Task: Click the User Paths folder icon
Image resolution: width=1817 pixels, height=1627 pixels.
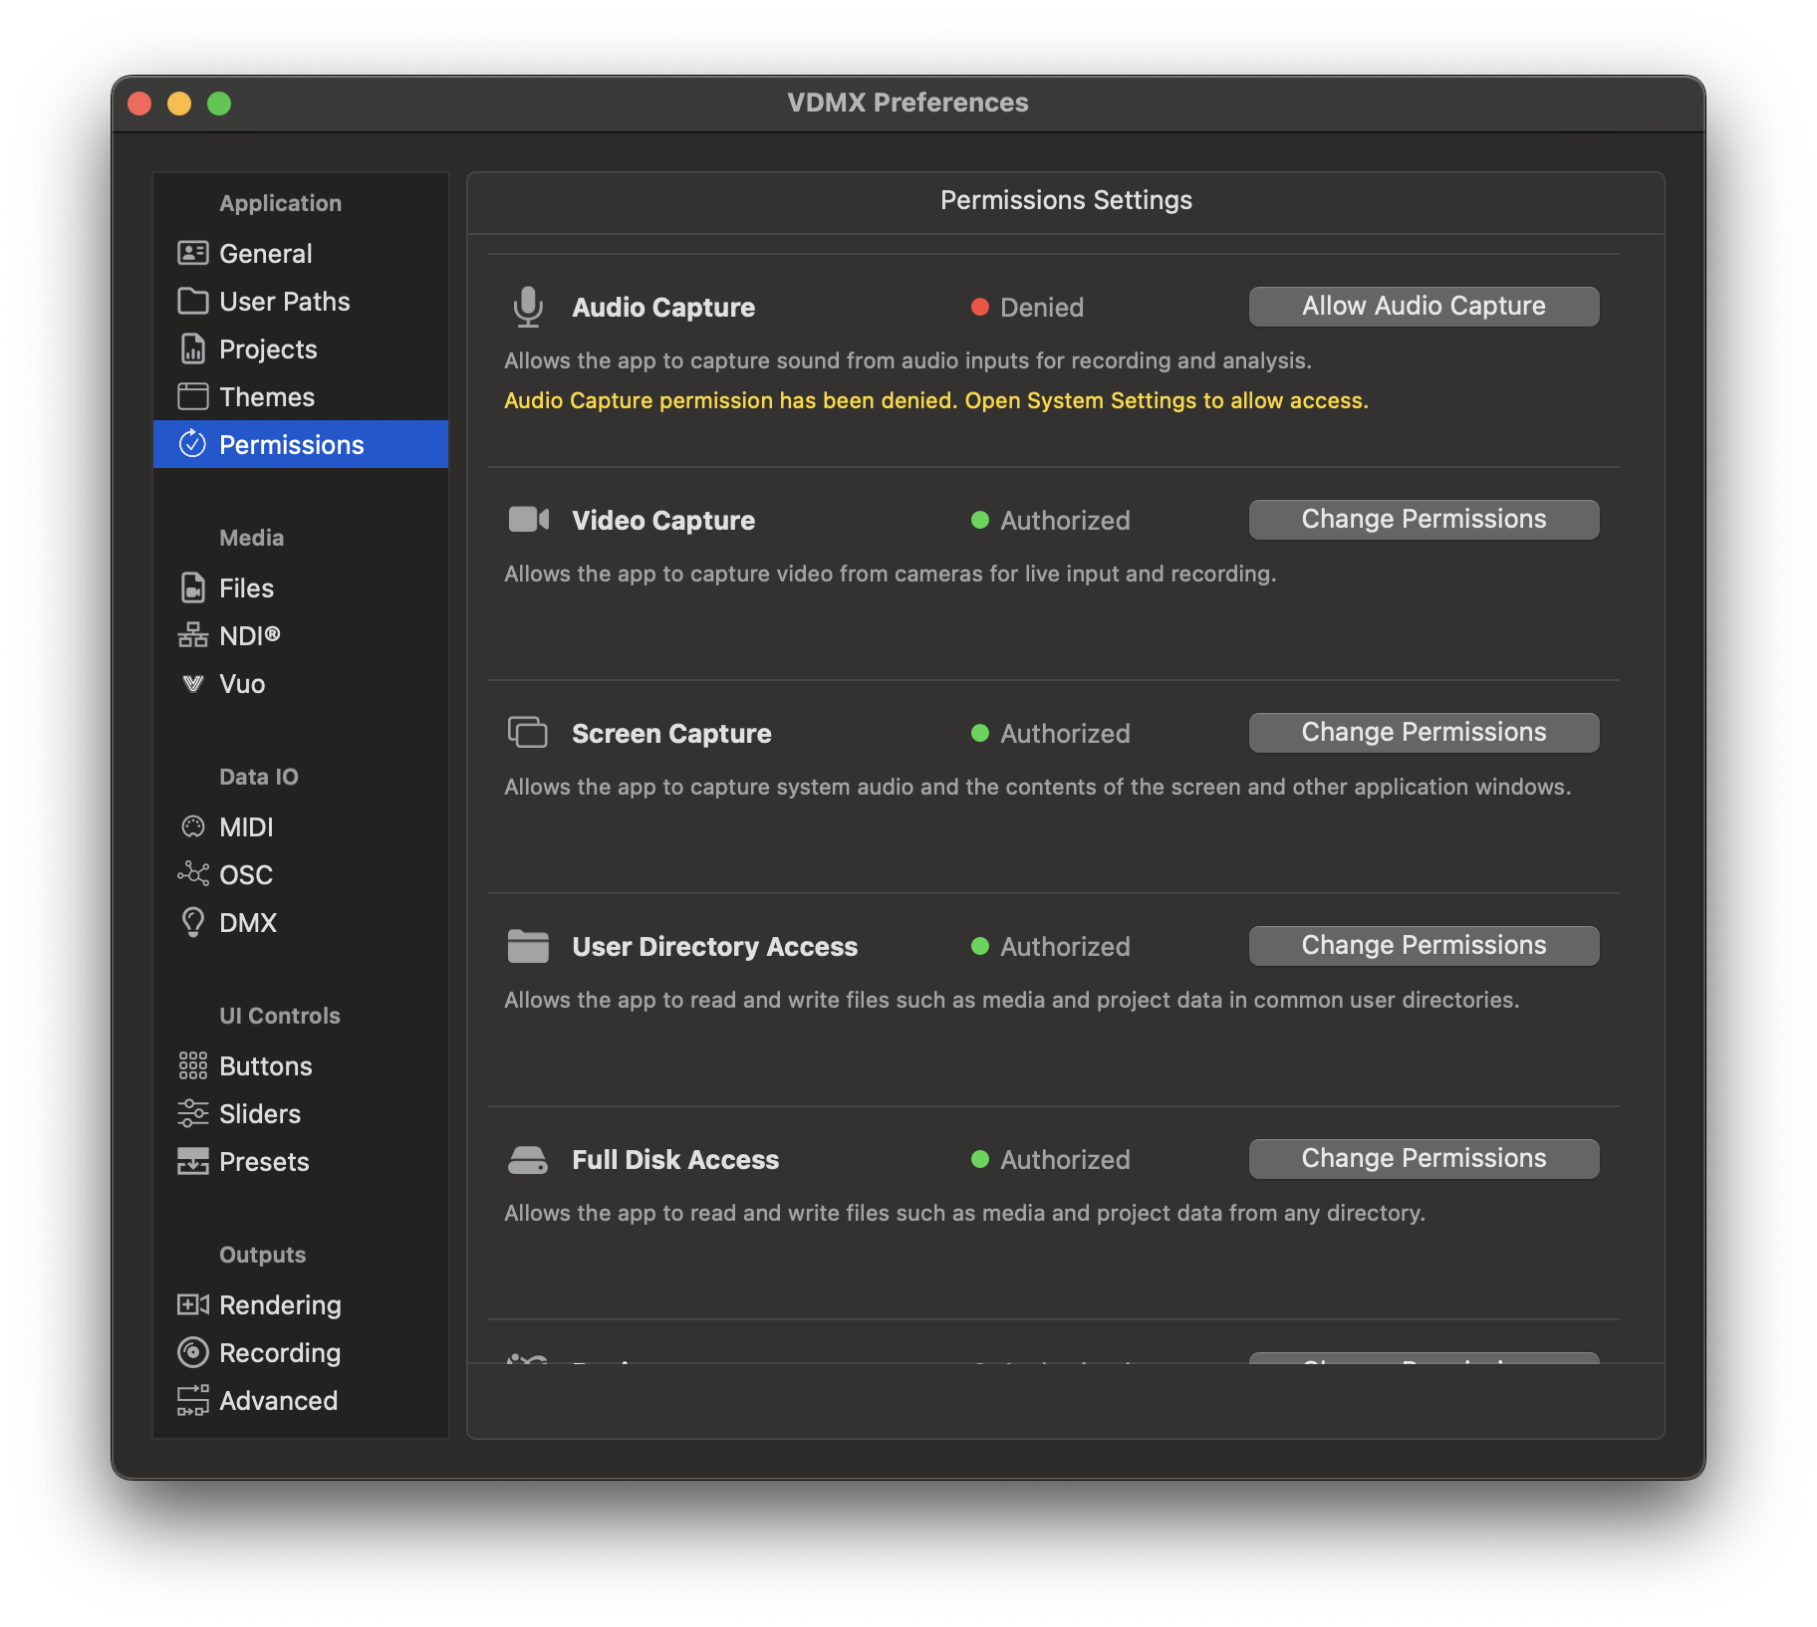Action: (192, 301)
